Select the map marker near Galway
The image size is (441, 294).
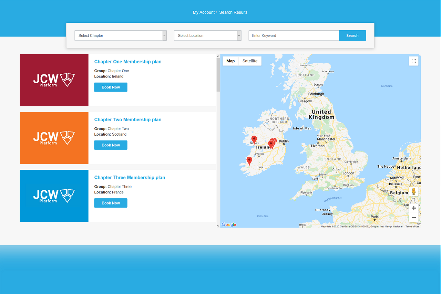click(254, 139)
